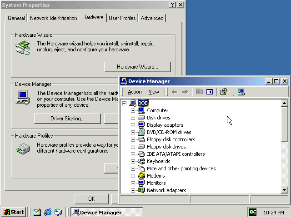
Task: Click OK in System Properties
Action: tap(91, 199)
